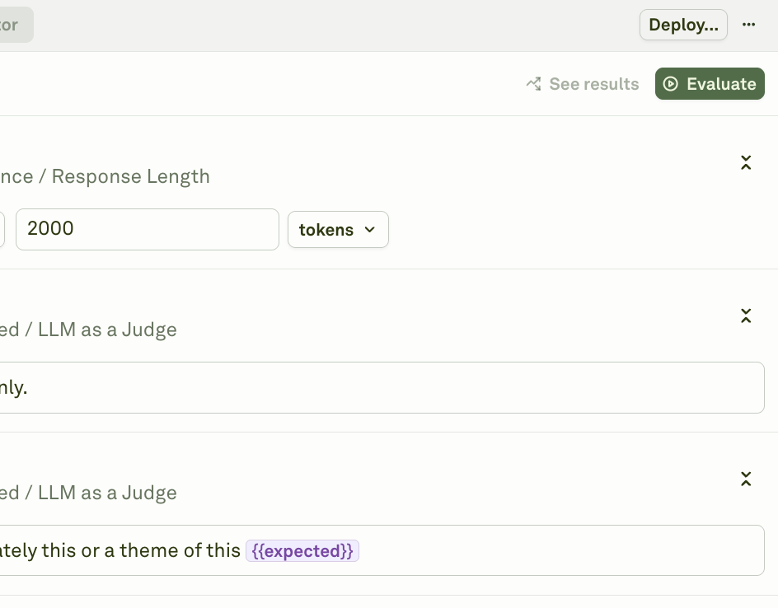778x608 pixels.
Task: Click the prompt field ending in 'nly.'
Action: tap(382, 387)
